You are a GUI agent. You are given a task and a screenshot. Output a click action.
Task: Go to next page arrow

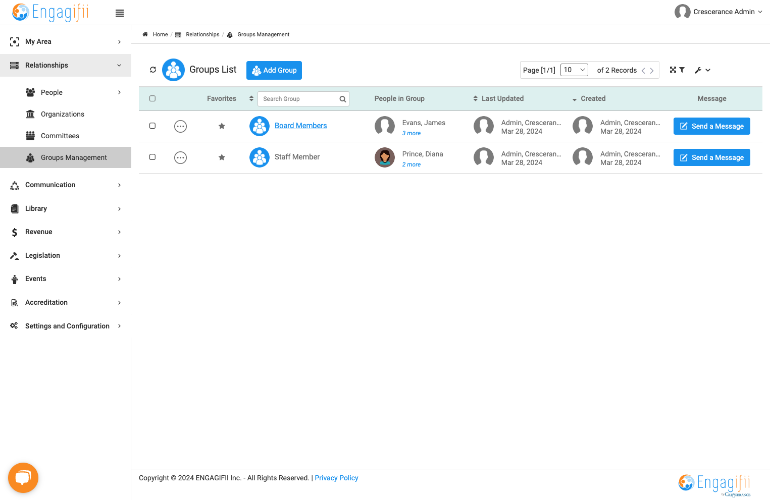652,71
